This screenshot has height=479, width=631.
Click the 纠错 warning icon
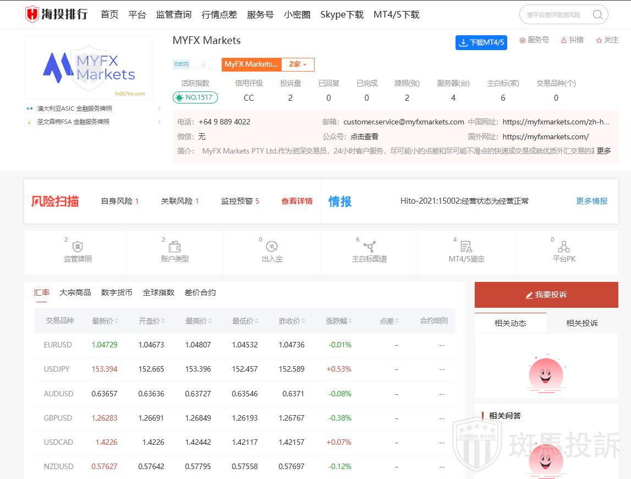pyautogui.click(x=564, y=40)
